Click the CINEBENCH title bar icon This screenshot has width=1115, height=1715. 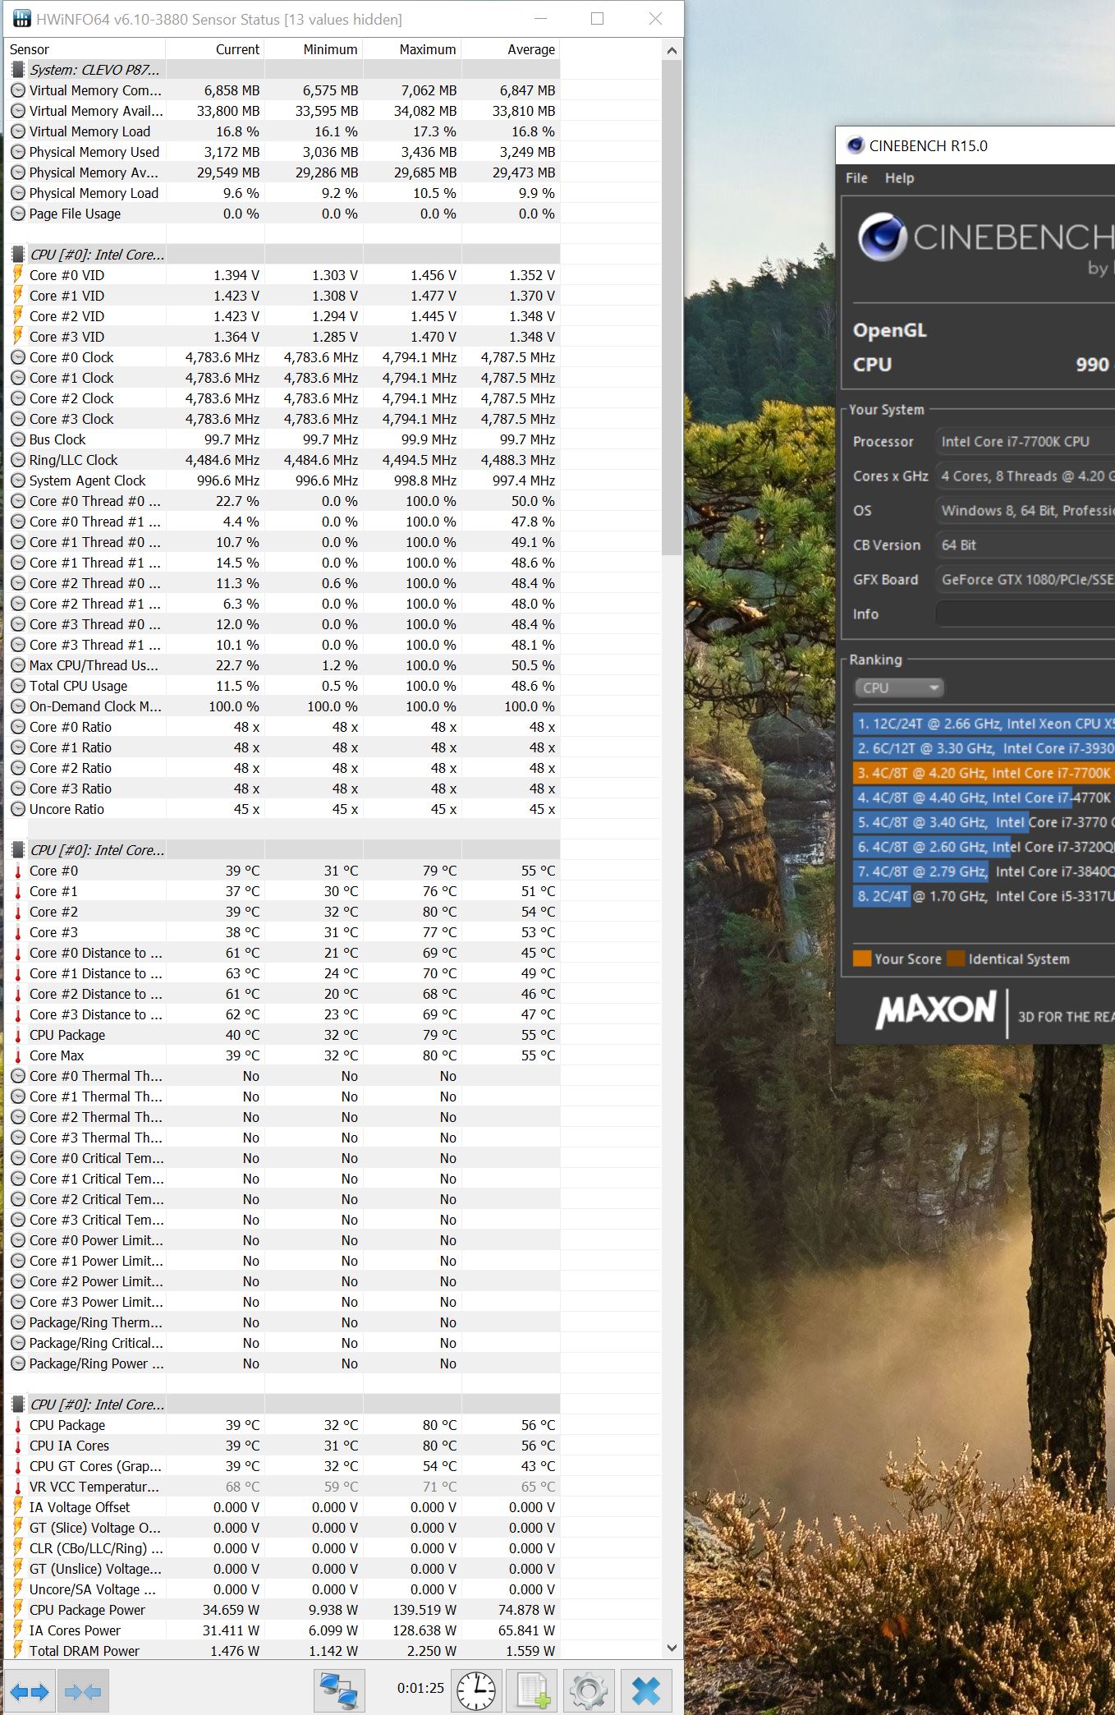(855, 145)
